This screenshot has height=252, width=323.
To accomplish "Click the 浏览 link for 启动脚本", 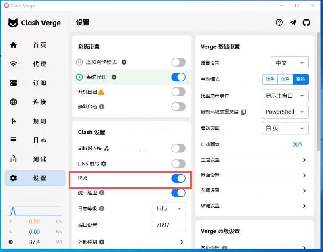I will [x=297, y=144].
